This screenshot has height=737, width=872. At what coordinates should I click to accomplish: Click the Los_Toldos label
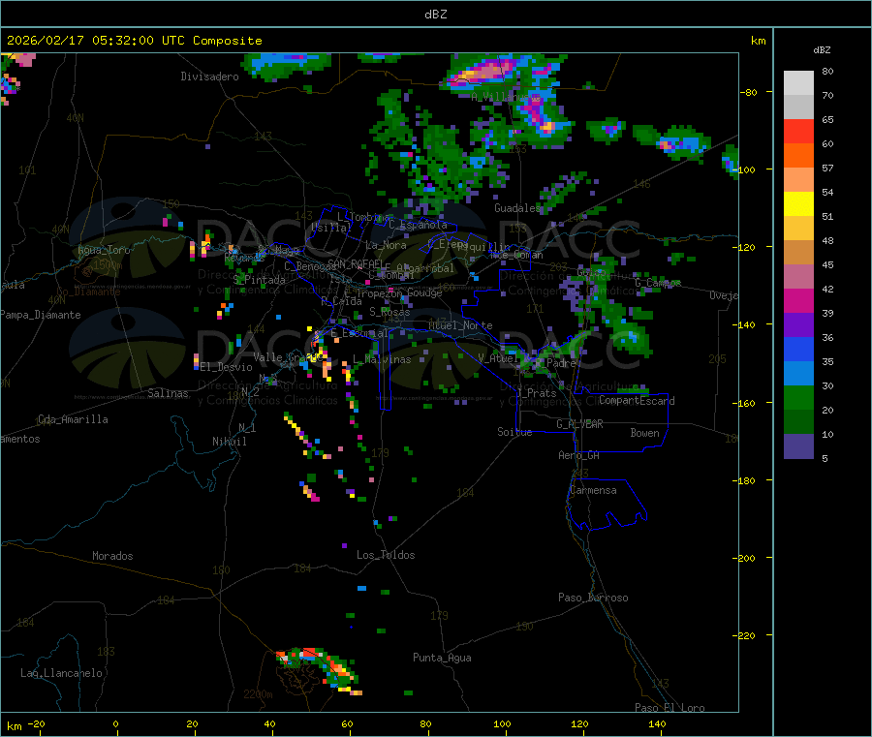386,555
